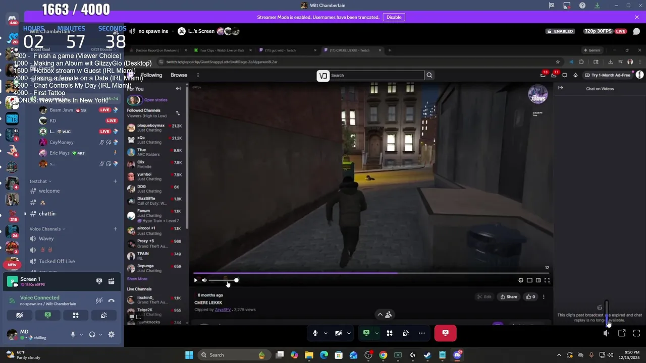This screenshot has width=646, height=363.
Task: Open Steam from the Windows taskbar
Action: (427, 355)
